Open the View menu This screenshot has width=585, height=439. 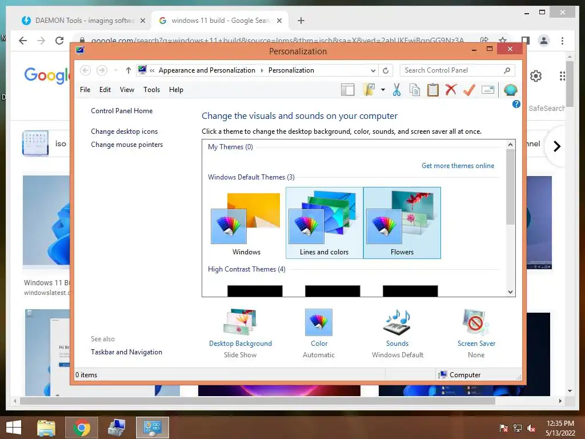(127, 90)
